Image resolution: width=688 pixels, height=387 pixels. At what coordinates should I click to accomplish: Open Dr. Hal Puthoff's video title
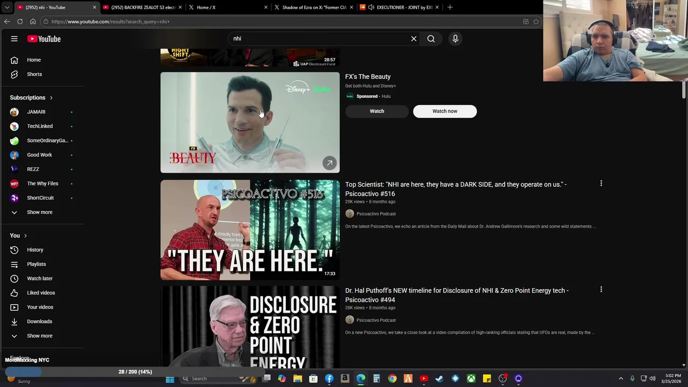pos(457,295)
